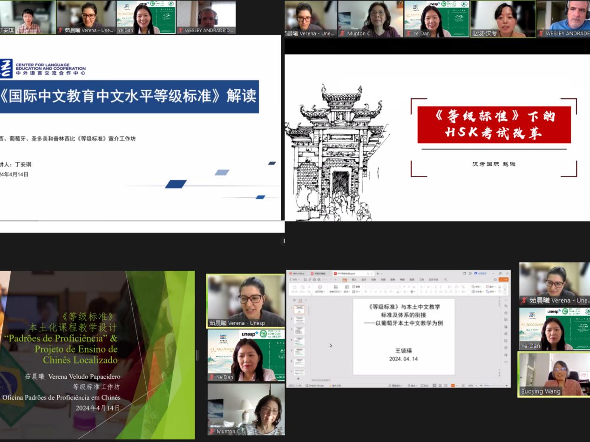The height and width of the screenshot is (442, 590).
Task: Click the orange share button in WPS
Action: [503, 280]
